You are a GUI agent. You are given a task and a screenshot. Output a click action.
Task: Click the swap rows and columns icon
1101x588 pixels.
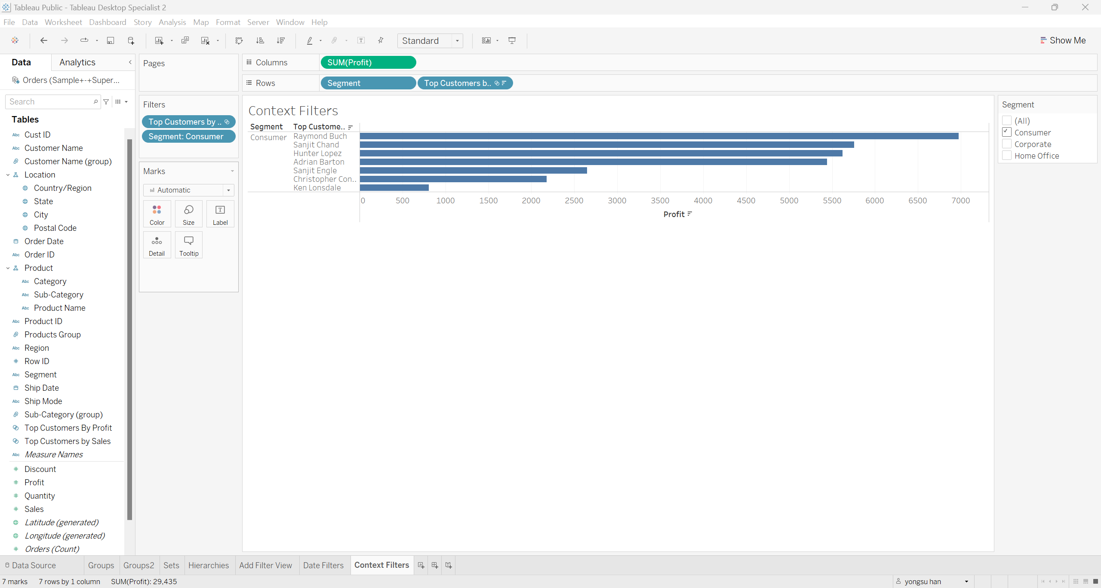(x=239, y=40)
